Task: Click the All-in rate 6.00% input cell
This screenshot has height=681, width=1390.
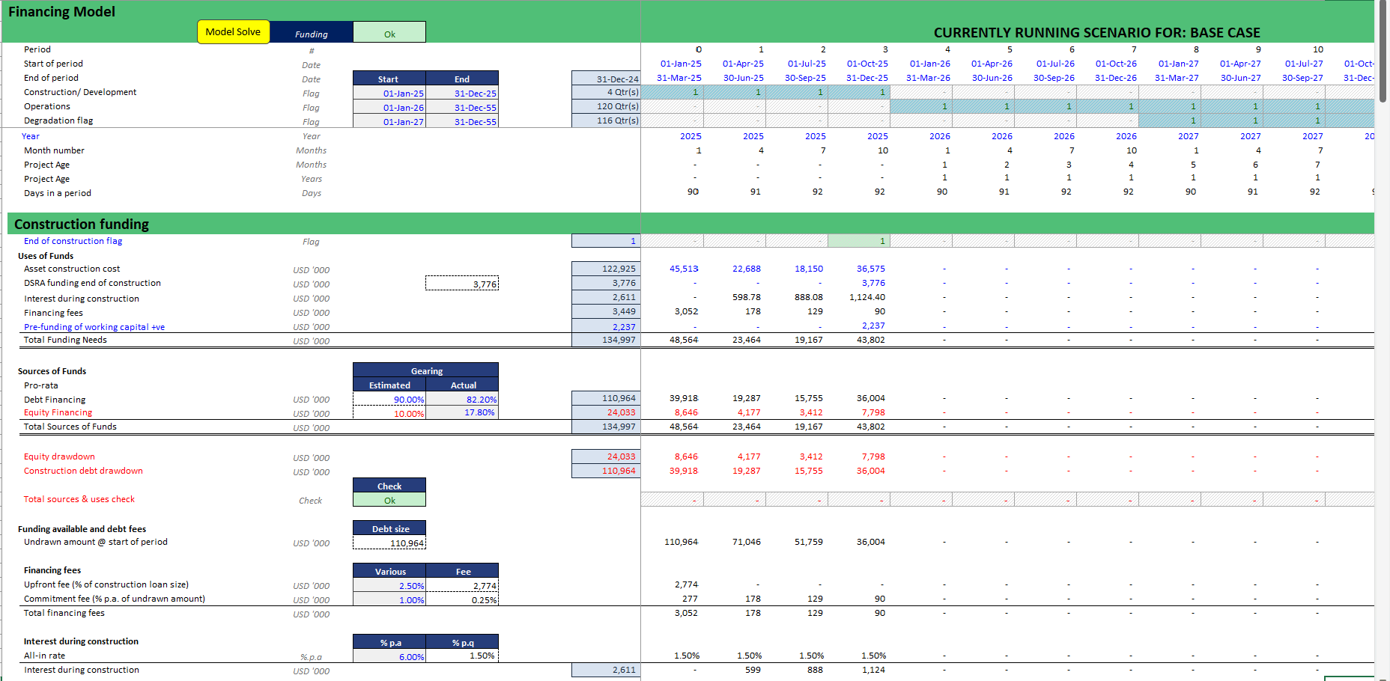Action: 389,657
